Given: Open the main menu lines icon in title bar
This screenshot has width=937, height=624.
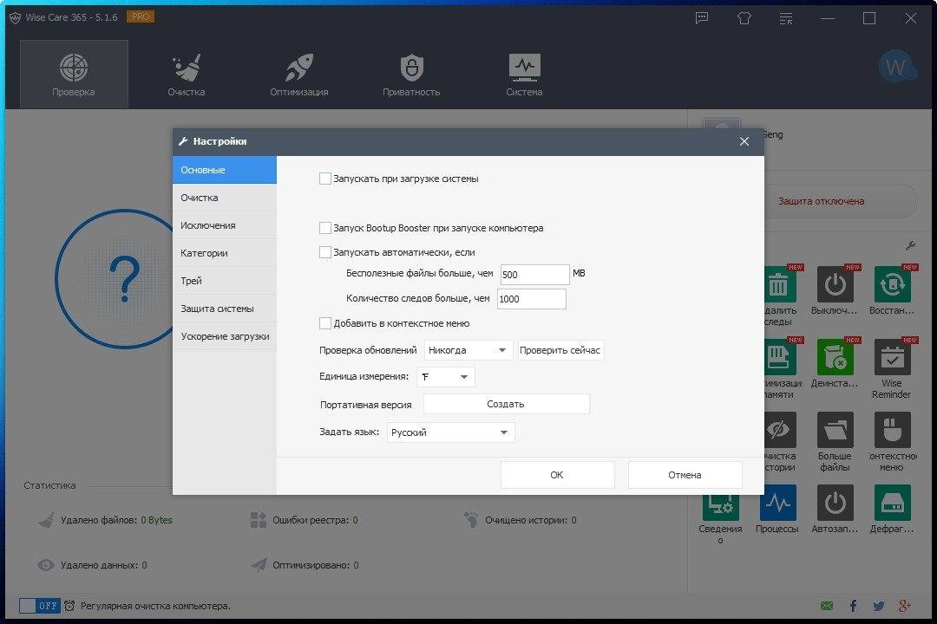Looking at the screenshot, I should coord(786,18).
